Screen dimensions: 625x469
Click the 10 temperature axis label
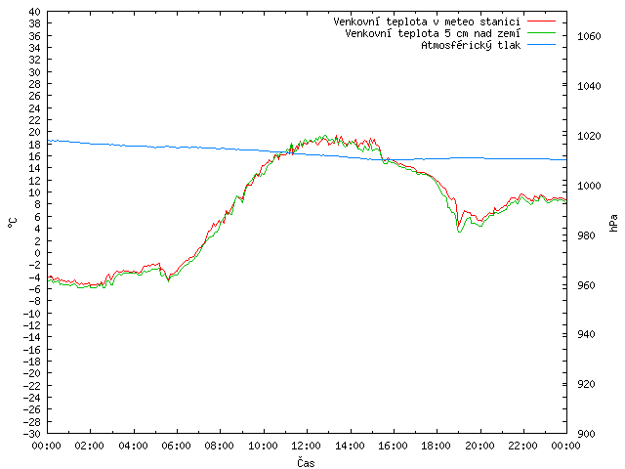coord(35,192)
